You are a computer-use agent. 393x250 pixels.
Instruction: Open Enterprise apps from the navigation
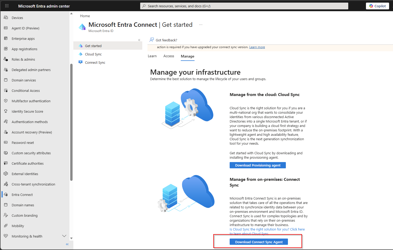(23, 38)
